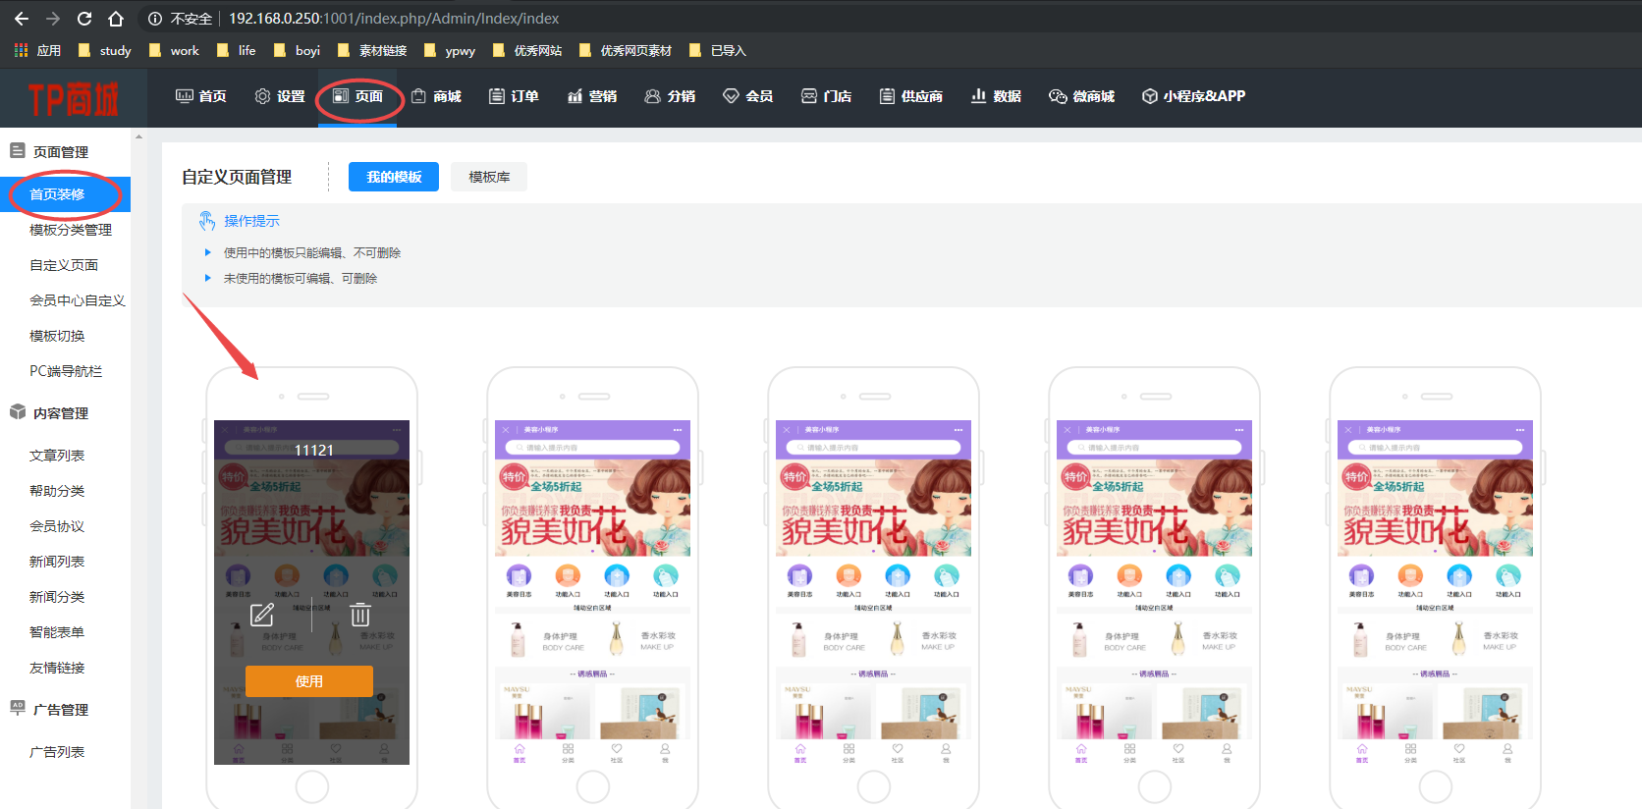Image resolution: width=1642 pixels, height=809 pixels.
Task: Expand the 内容管理 sidebar section
Action: click(61, 413)
